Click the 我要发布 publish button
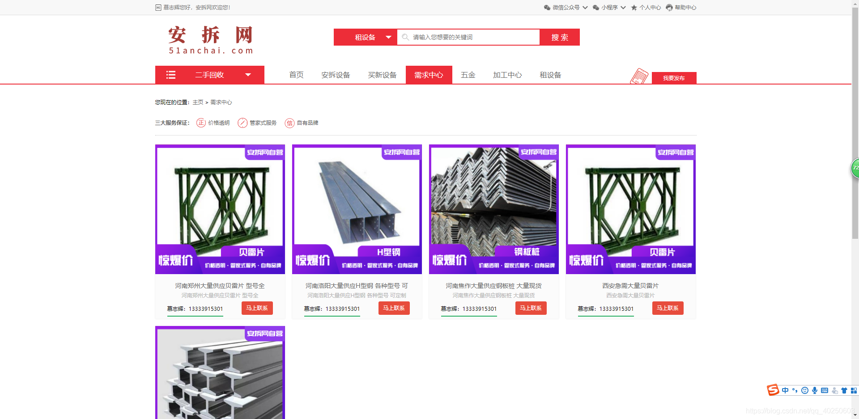Screen dimensions: 859x419 674,78
